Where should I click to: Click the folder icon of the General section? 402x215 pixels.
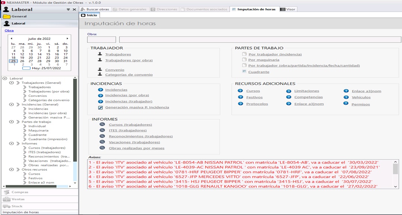6,16
